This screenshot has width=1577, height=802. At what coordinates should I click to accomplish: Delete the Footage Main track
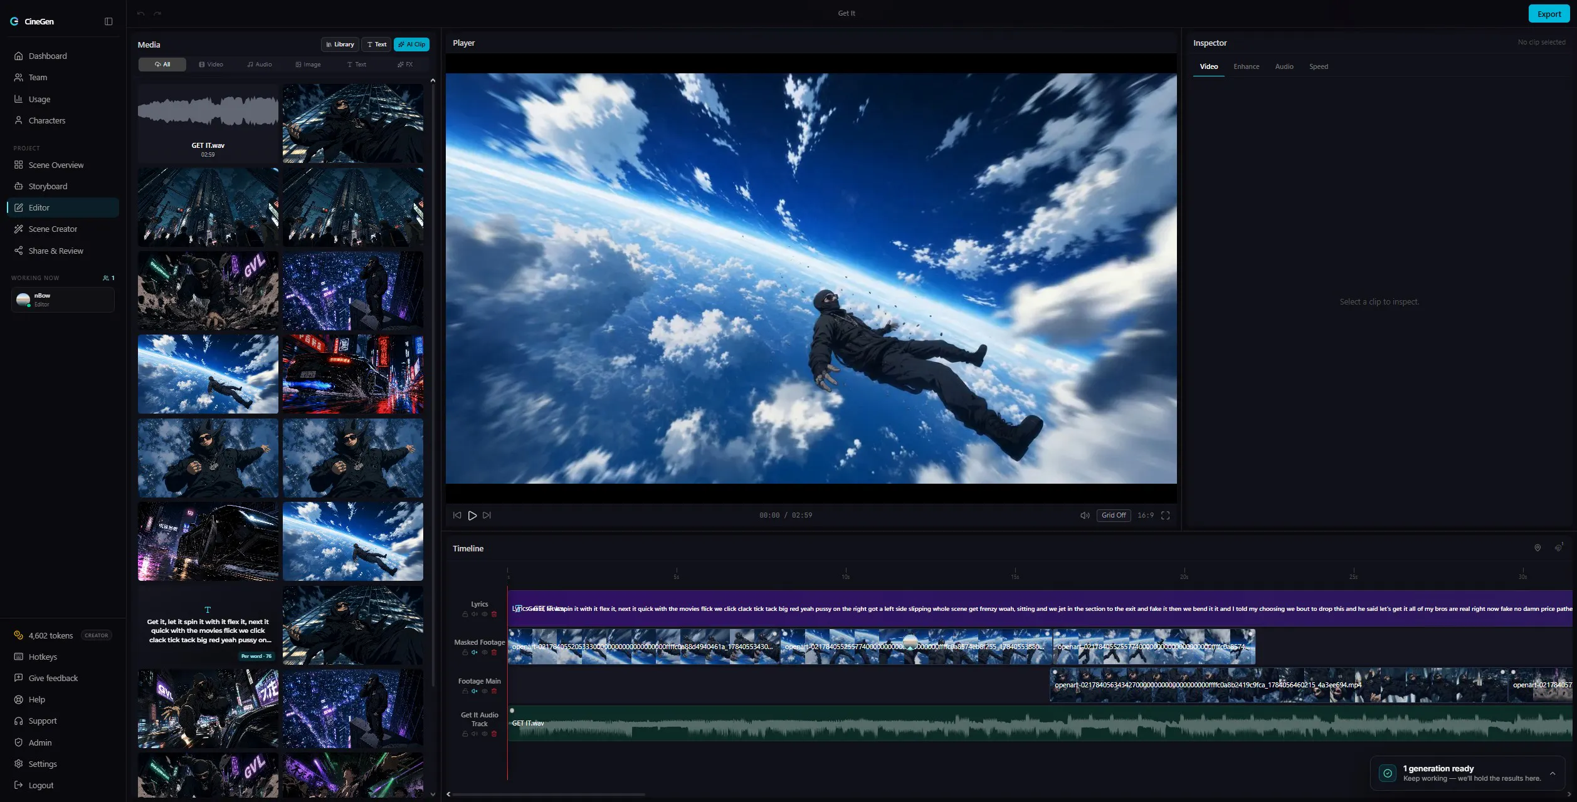tap(493, 691)
